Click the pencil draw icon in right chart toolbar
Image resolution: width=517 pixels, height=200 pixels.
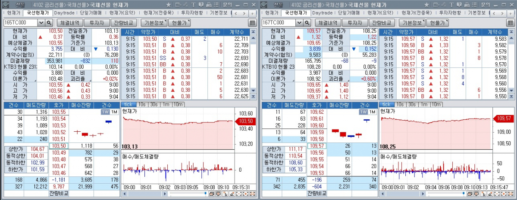pos(490,194)
